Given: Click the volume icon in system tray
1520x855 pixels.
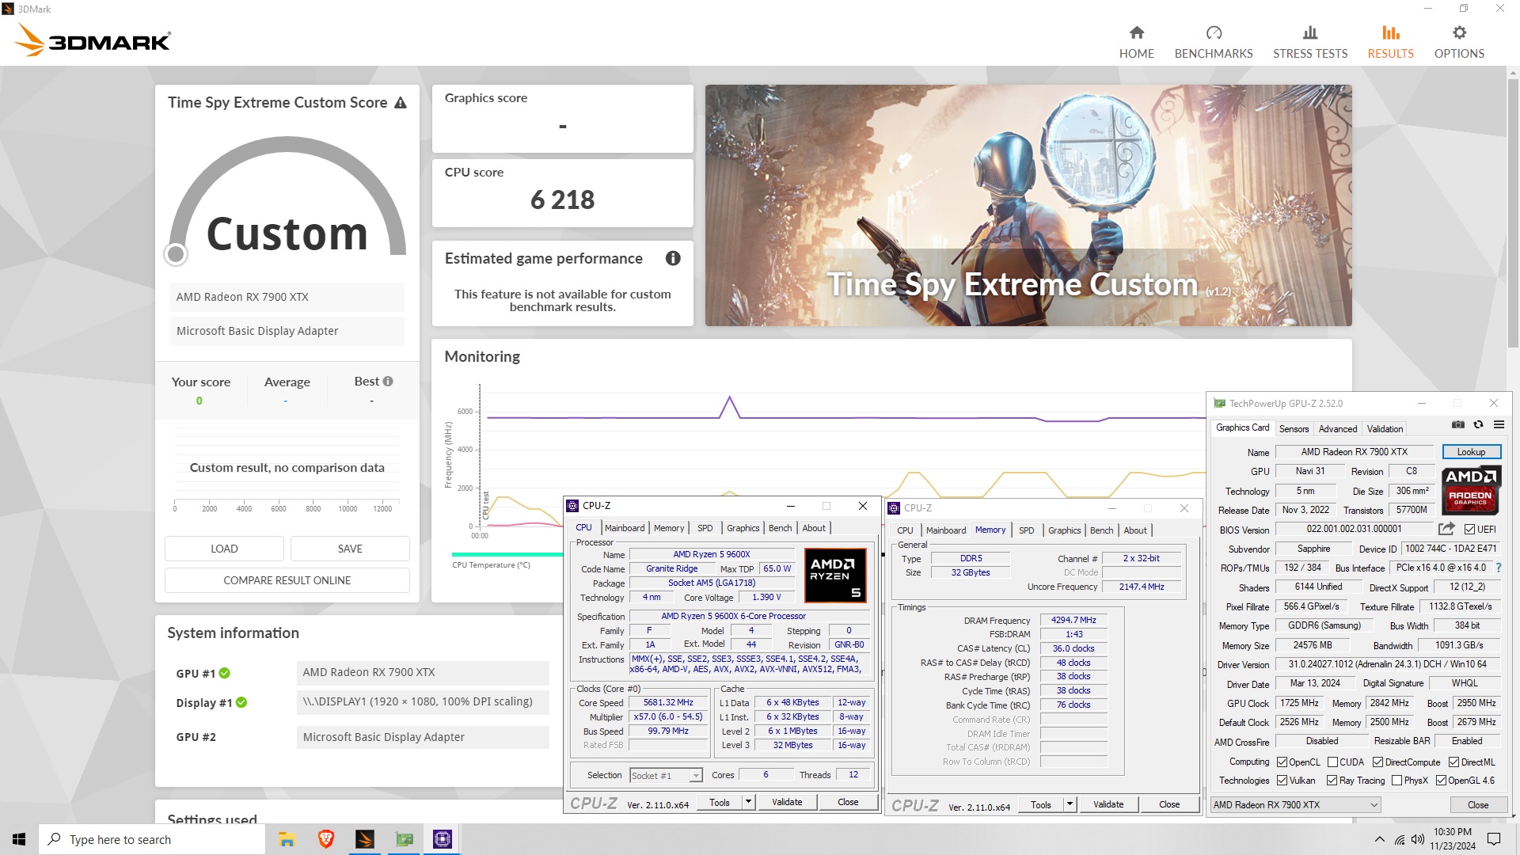Looking at the screenshot, I should (x=1418, y=839).
